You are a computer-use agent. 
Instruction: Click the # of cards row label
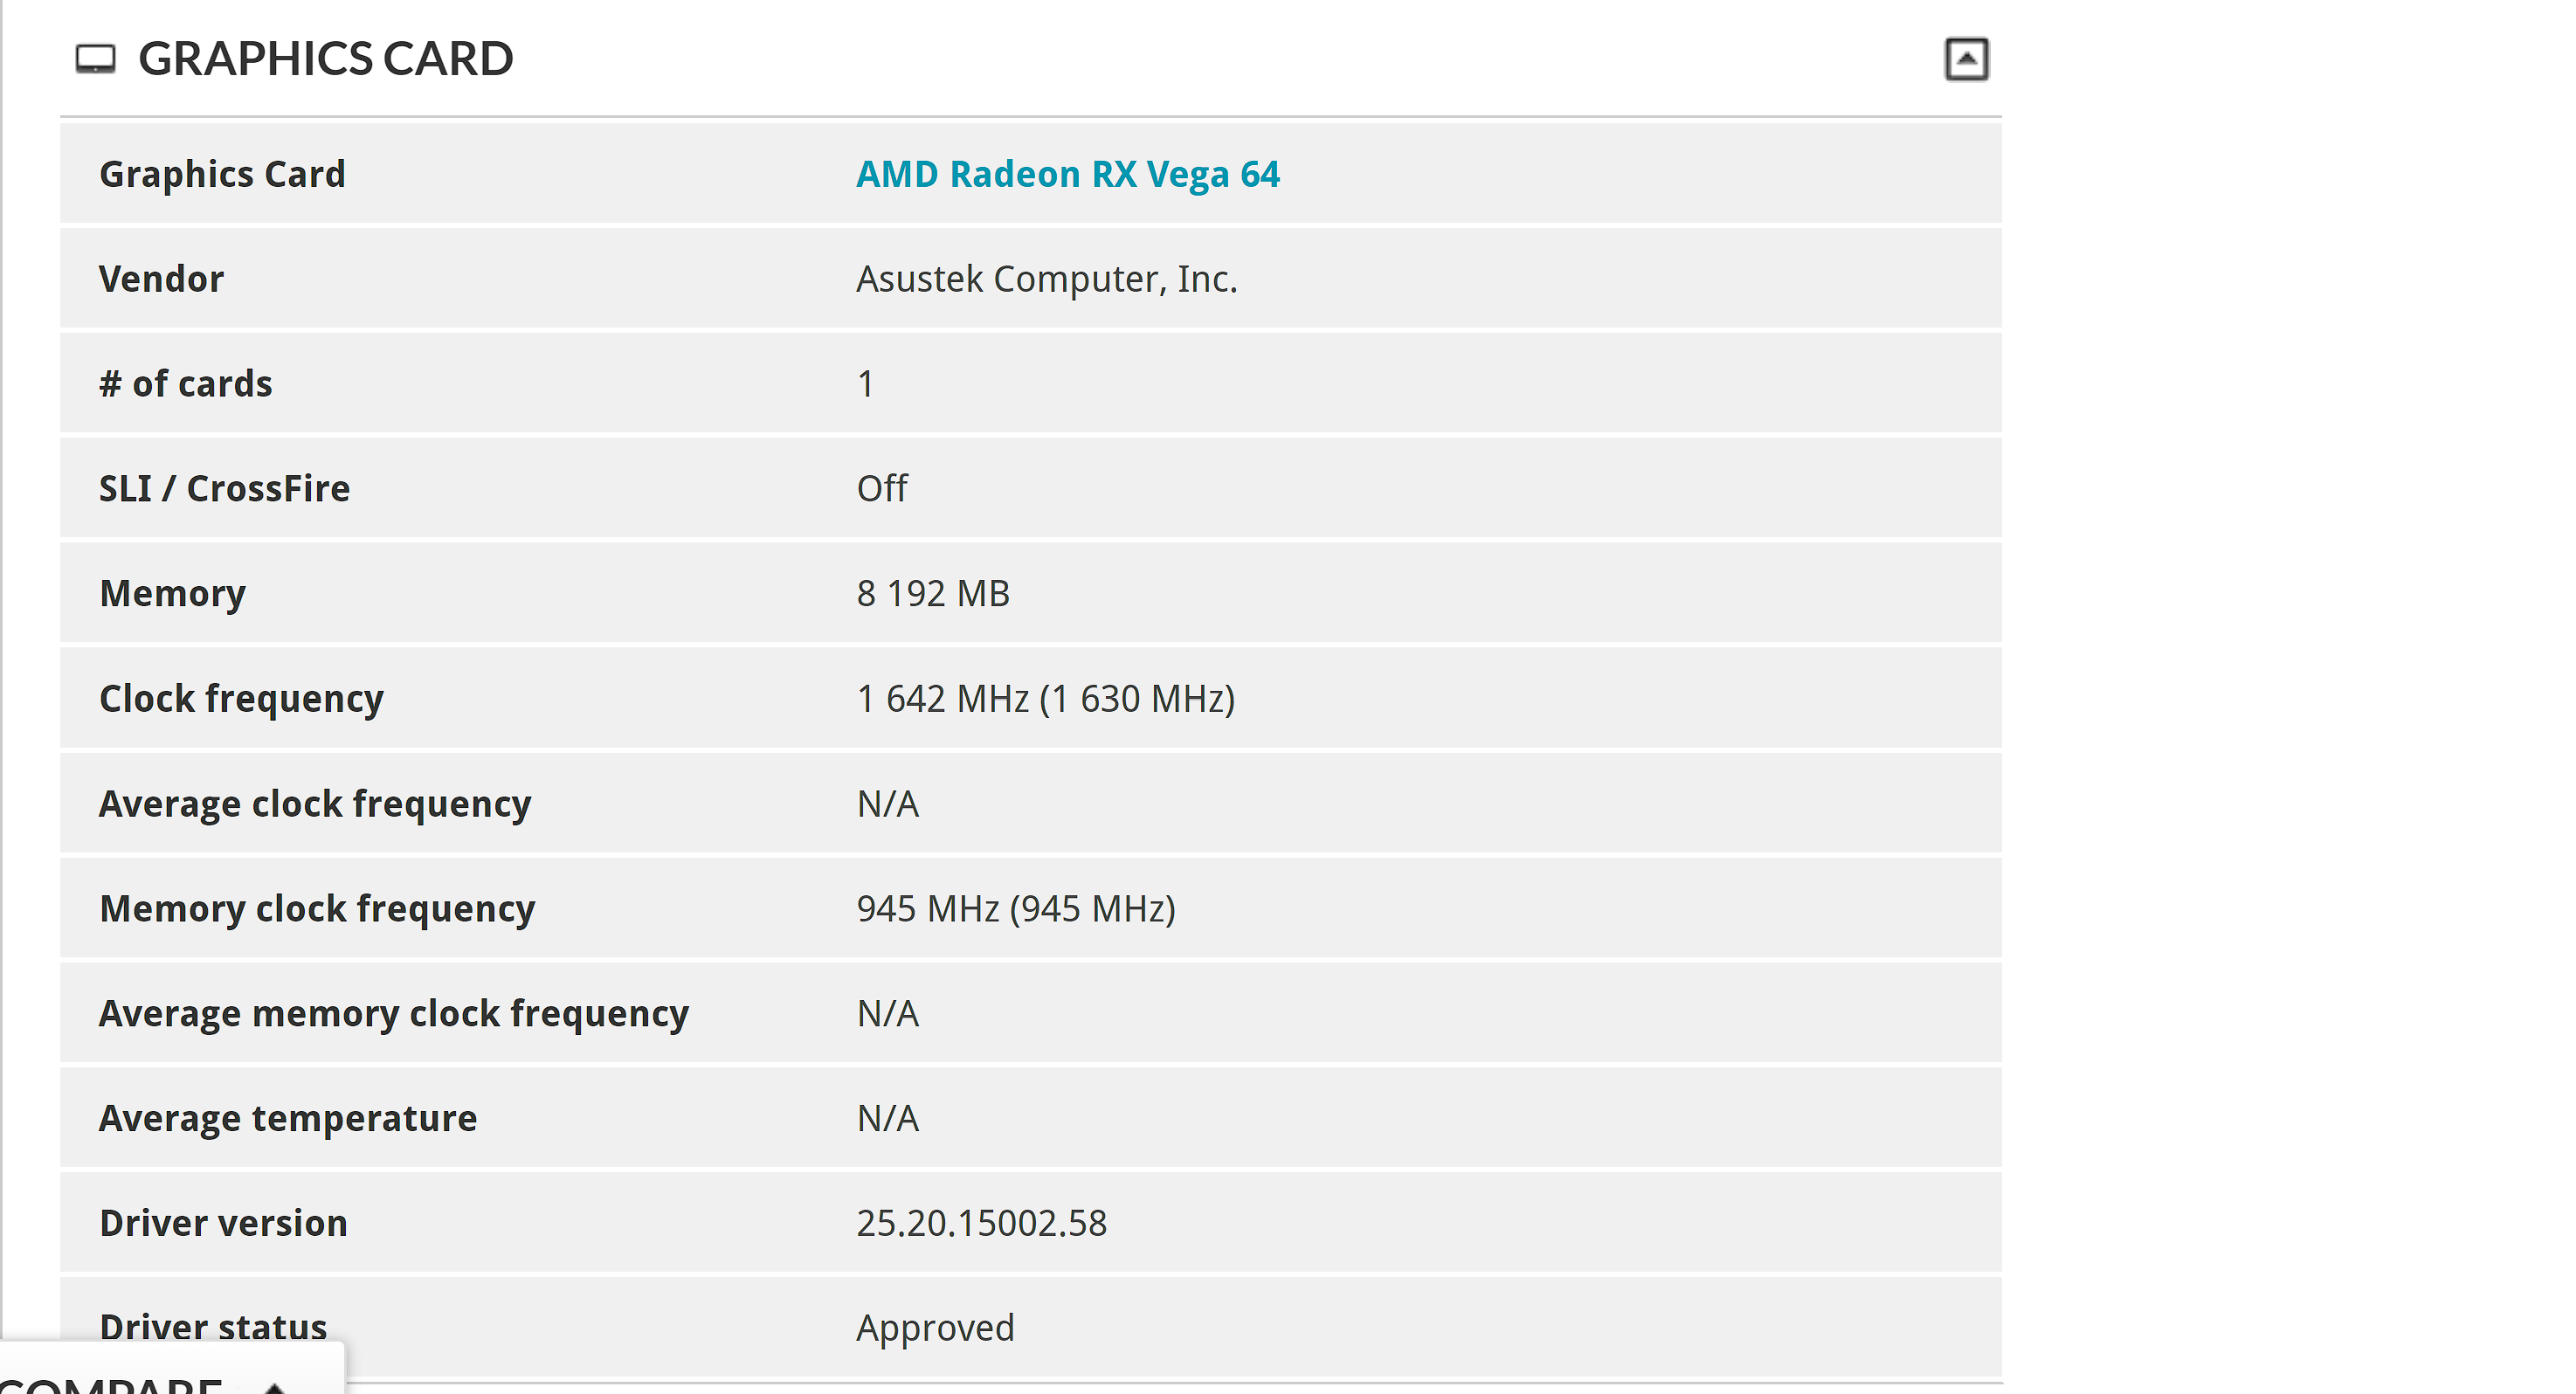click(x=185, y=383)
